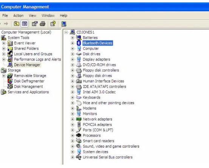
Task: Click the Keyboards icon
Action: [79, 97]
